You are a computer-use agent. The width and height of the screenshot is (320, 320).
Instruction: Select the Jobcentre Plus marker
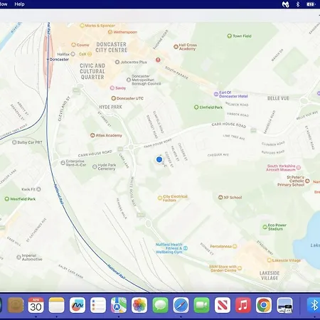[x=117, y=62]
